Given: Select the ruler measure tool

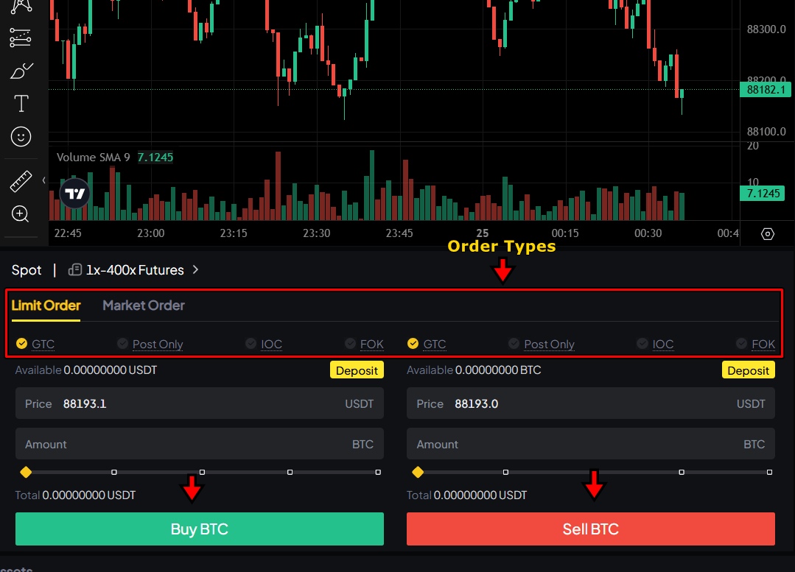Looking at the screenshot, I should pos(21,180).
